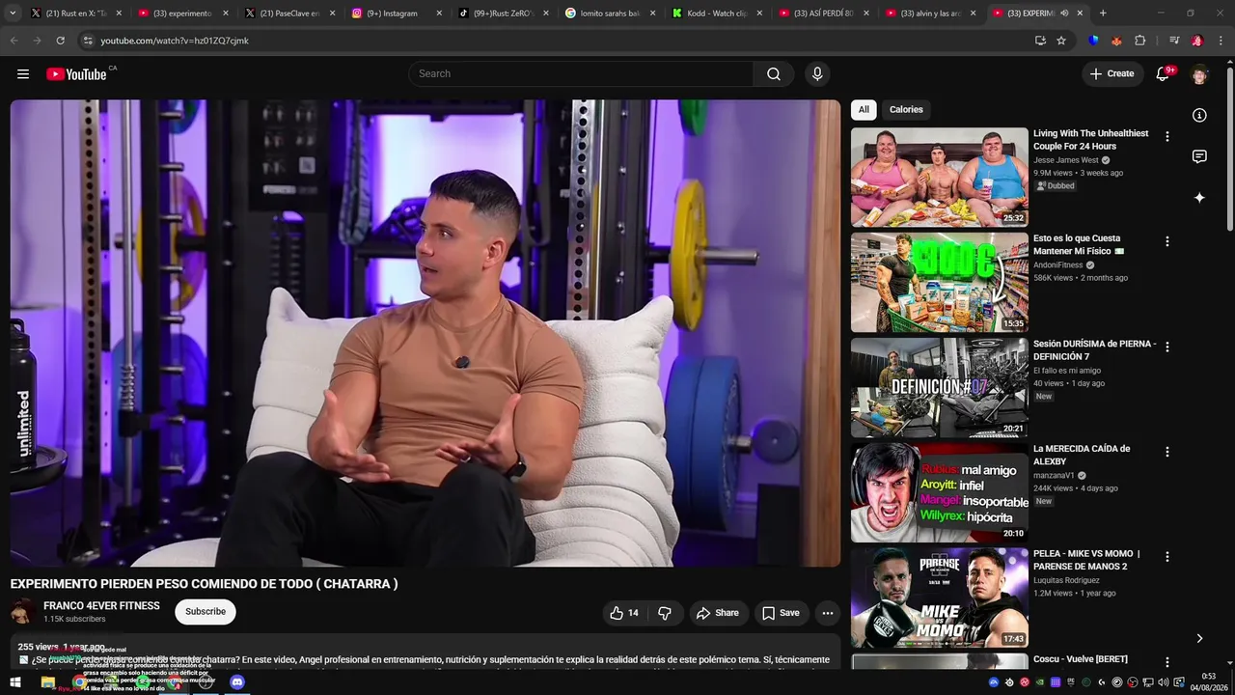The height and width of the screenshot is (695, 1235).
Task: Open options for Coscu - Vuelve video
Action: coord(1166,662)
